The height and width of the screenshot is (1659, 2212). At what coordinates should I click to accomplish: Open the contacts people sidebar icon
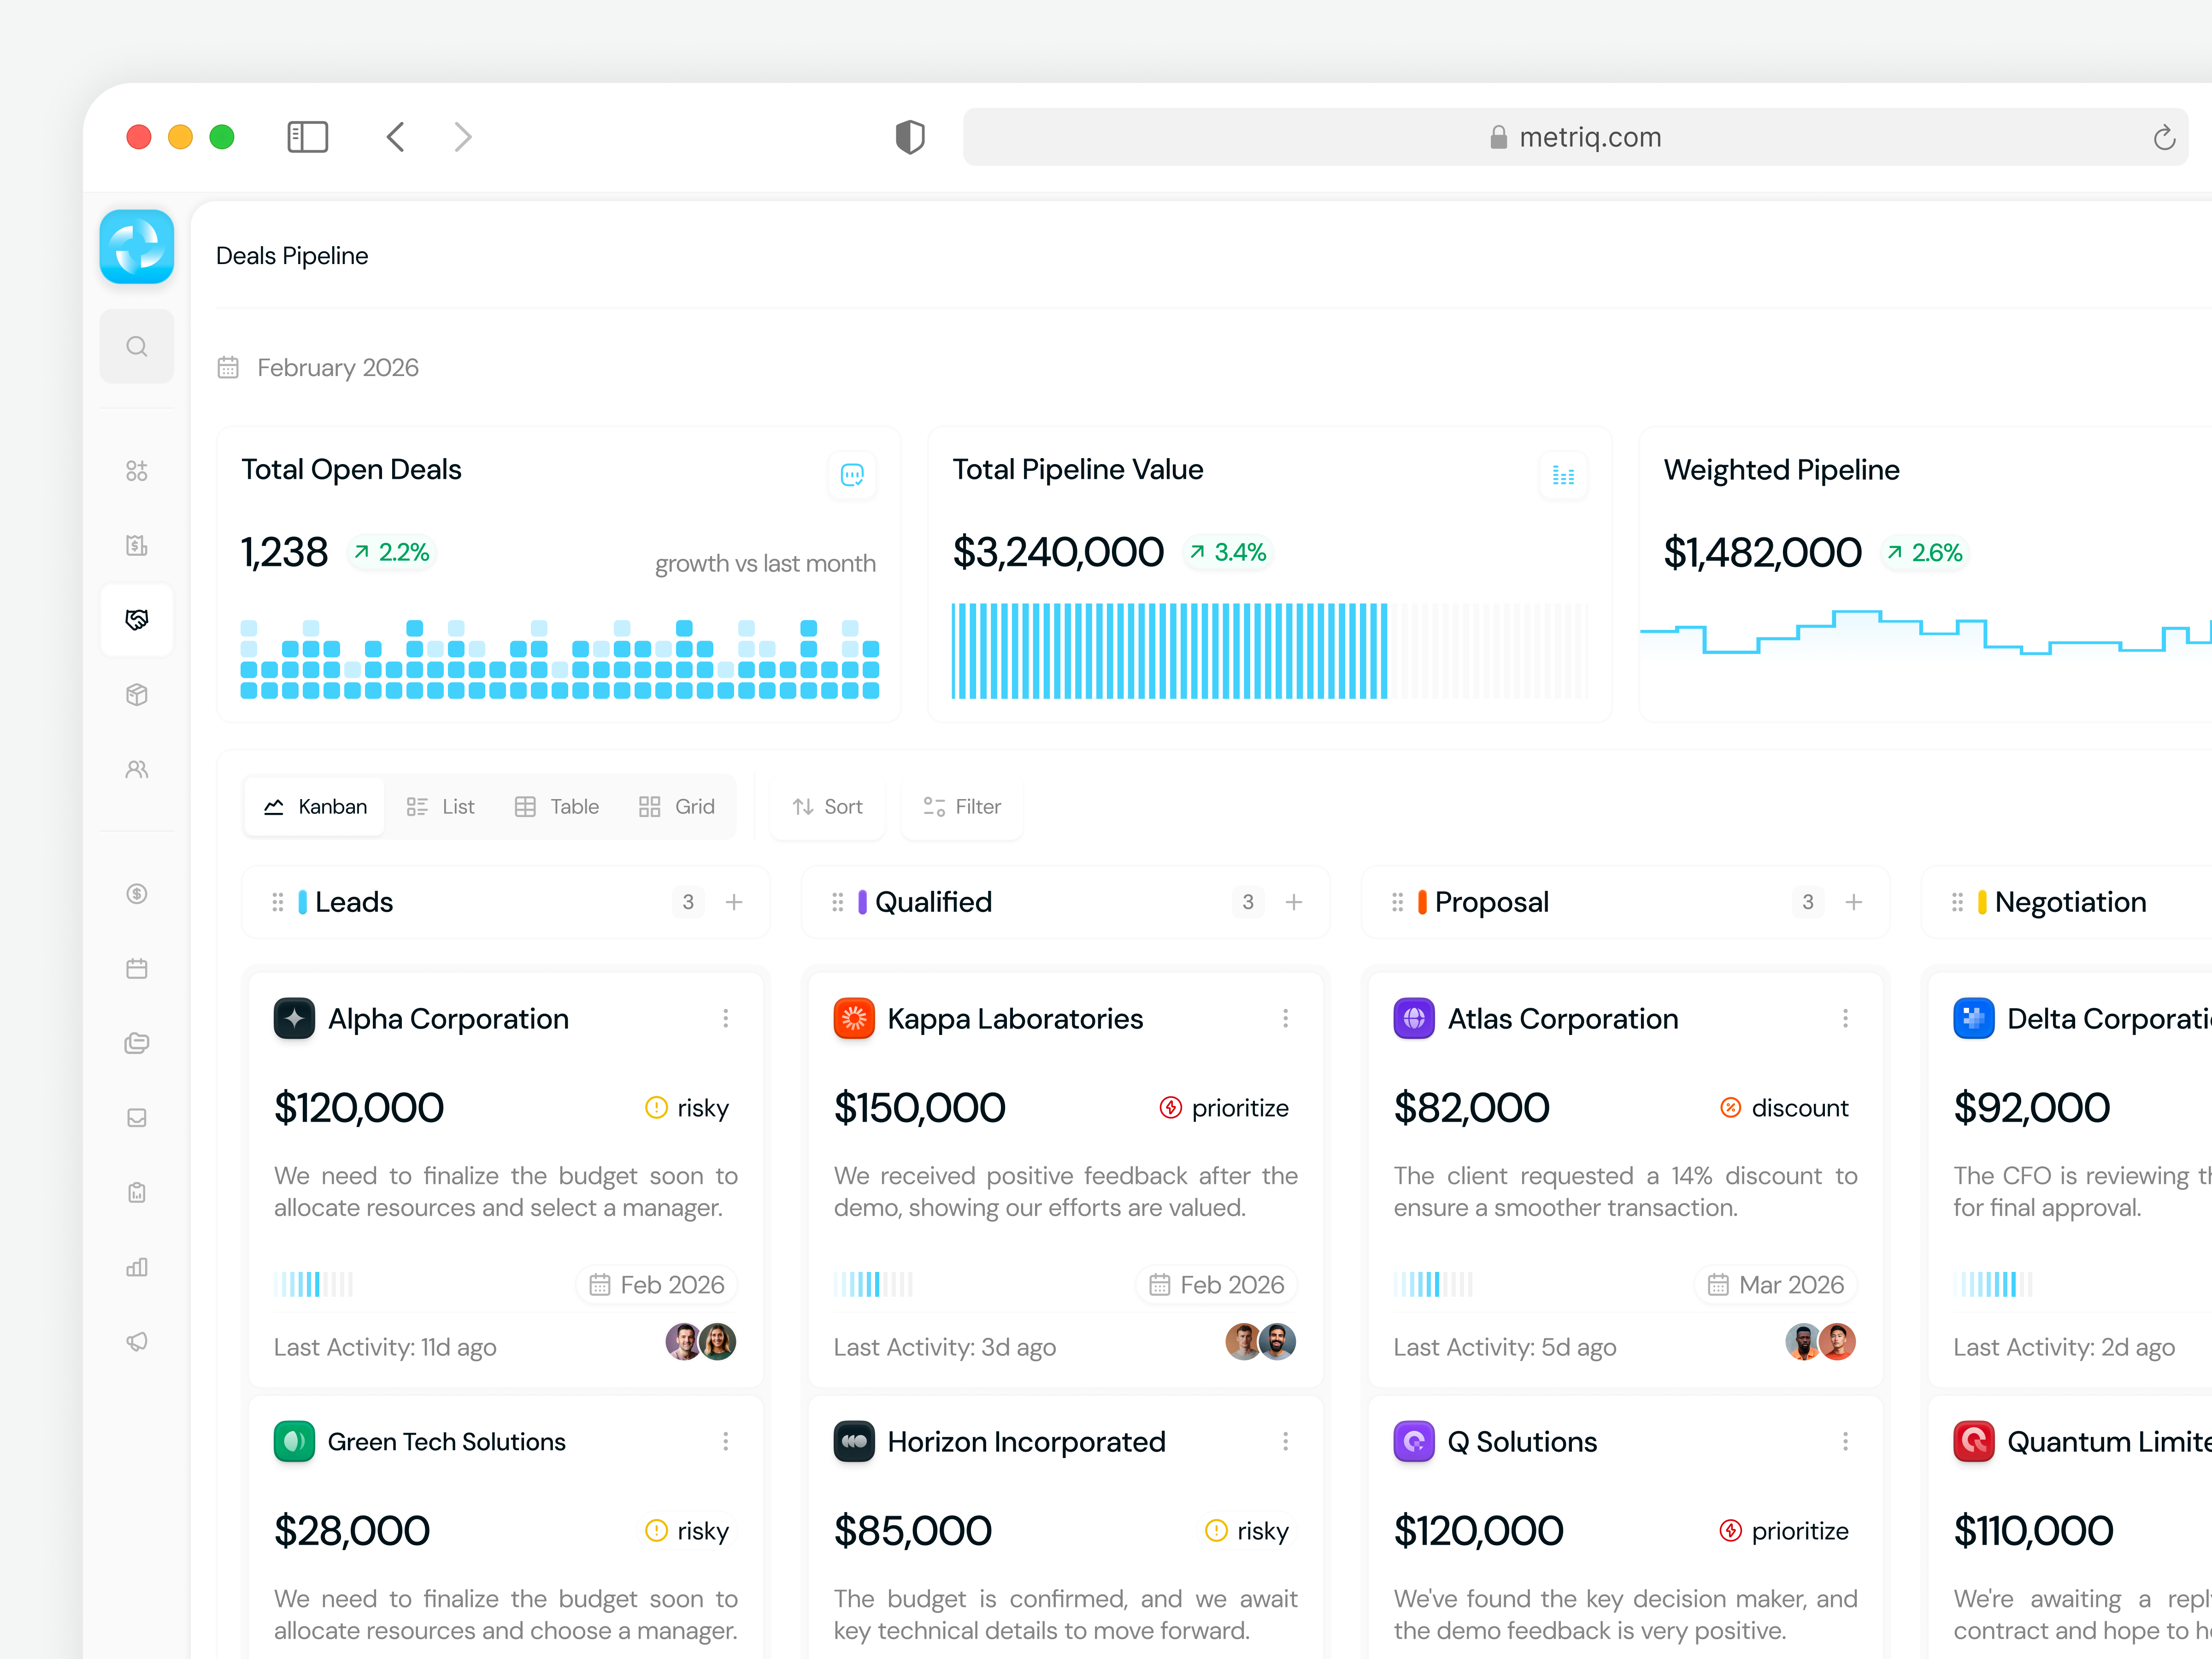[137, 769]
